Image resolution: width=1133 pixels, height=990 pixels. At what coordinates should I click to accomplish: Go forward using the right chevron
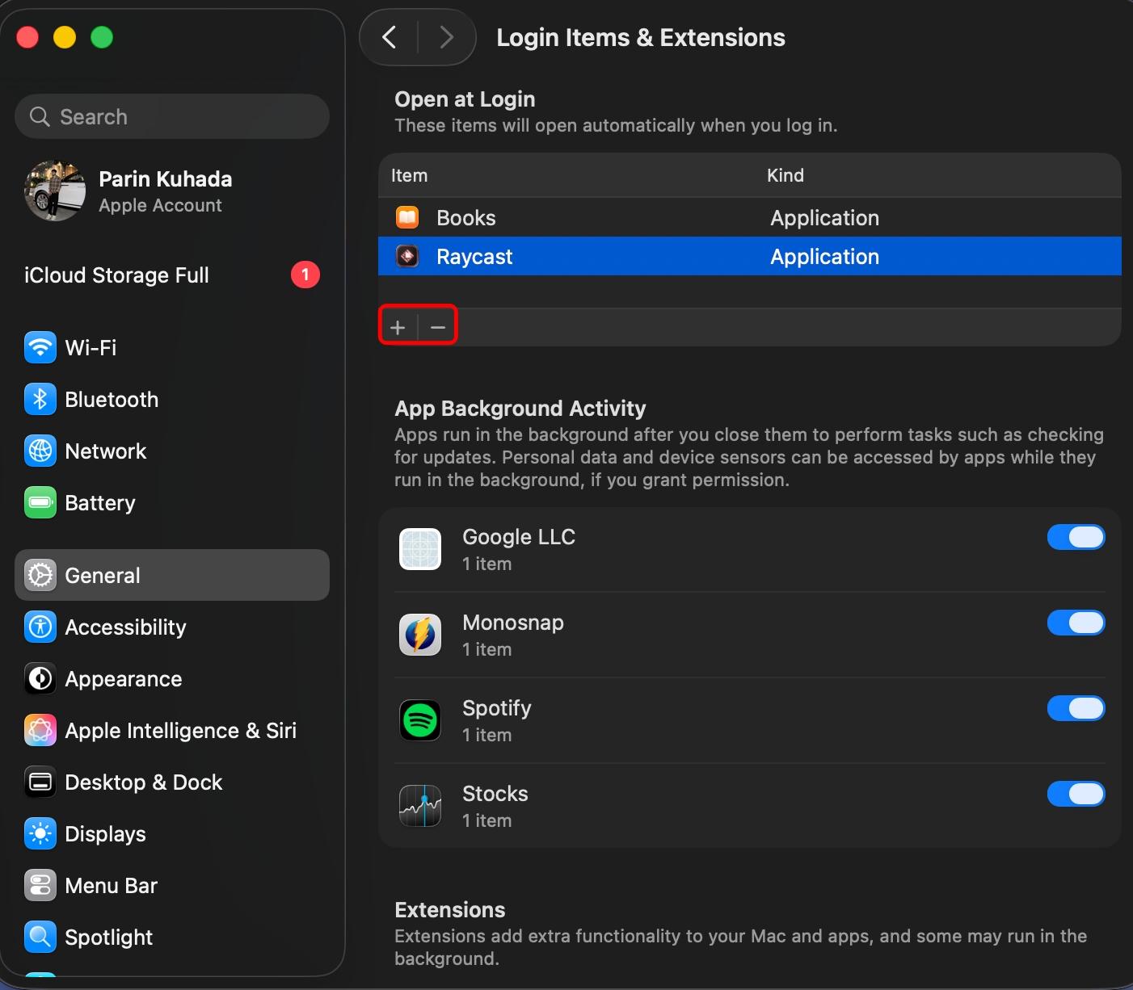tap(446, 37)
